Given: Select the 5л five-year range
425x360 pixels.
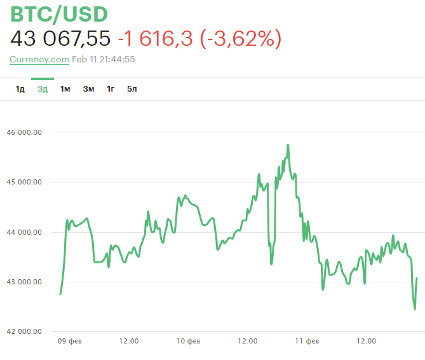Looking at the screenshot, I should point(132,88).
